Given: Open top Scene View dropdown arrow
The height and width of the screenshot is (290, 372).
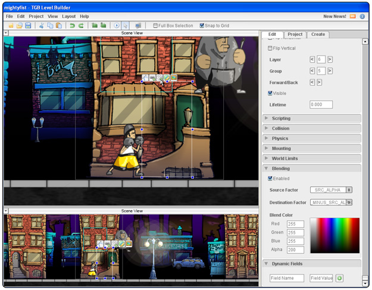Looking at the screenshot, I should point(6,33).
